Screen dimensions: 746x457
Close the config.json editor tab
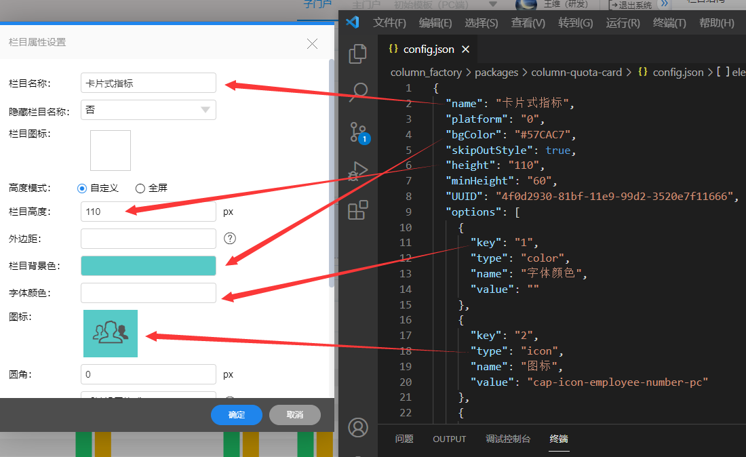pos(465,49)
